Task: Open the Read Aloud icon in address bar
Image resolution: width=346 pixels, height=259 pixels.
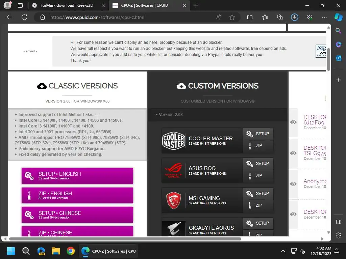Action: click(x=219, y=17)
